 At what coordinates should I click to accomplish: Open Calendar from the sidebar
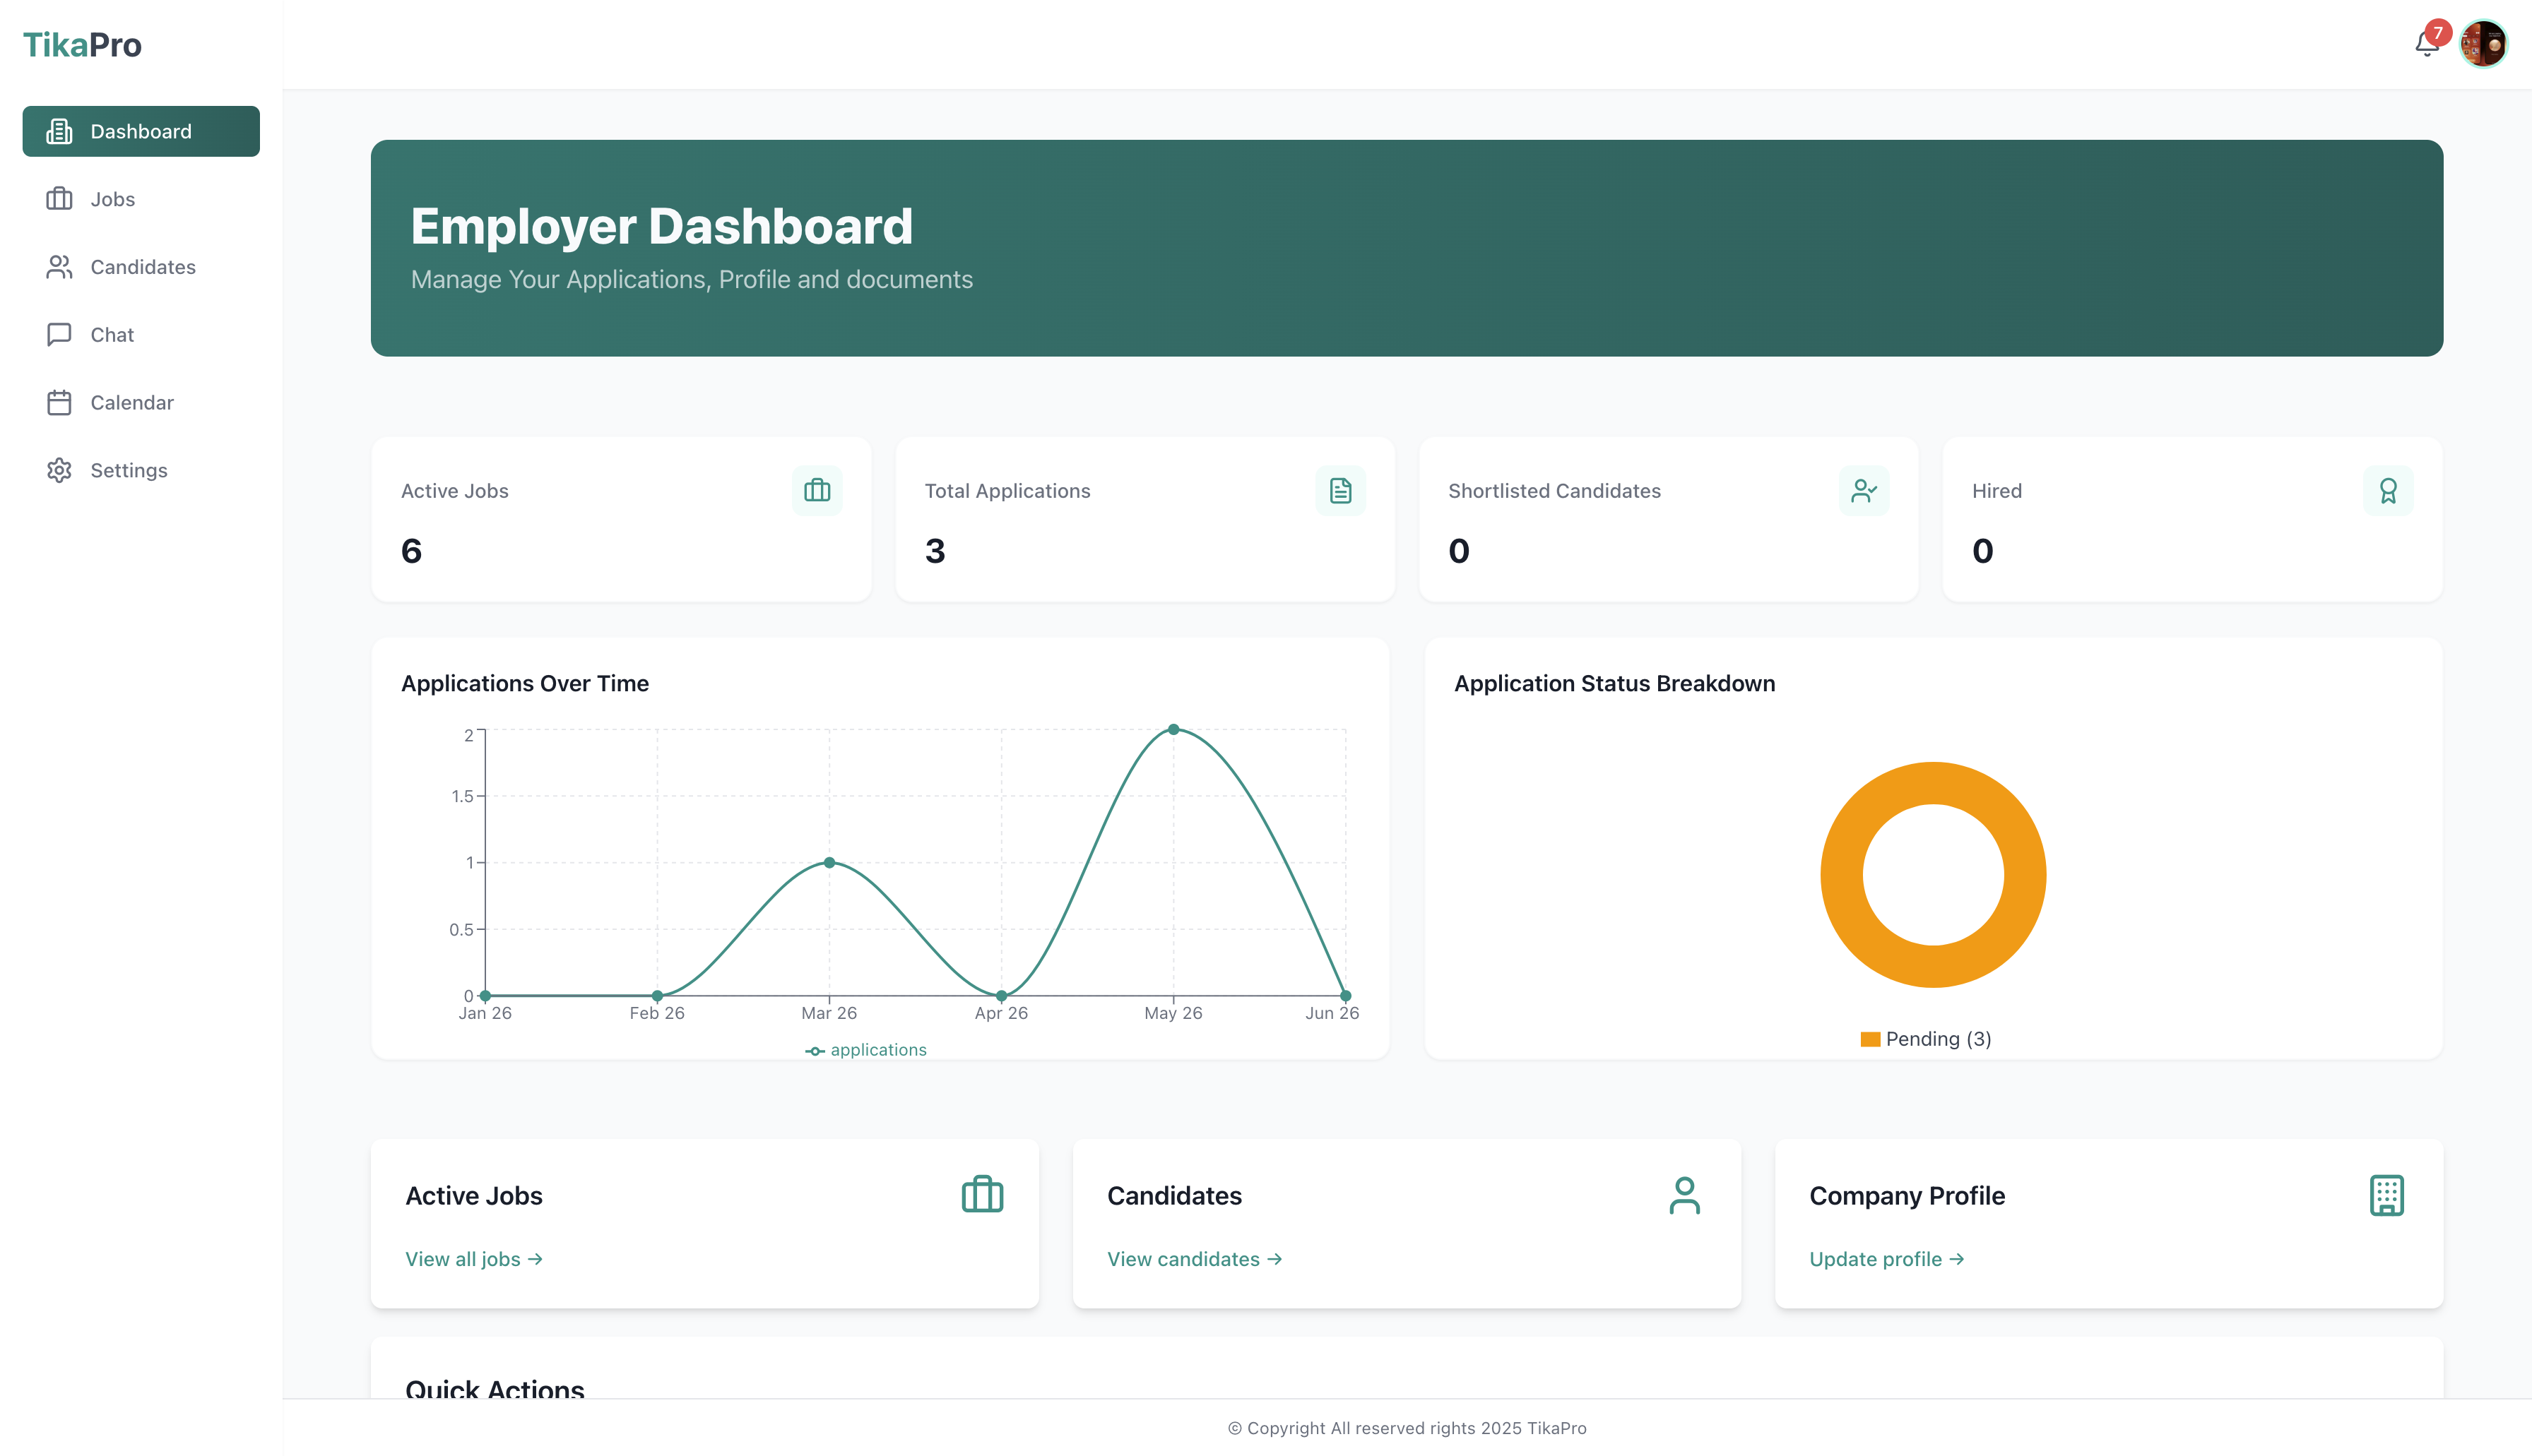coord(141,402)
